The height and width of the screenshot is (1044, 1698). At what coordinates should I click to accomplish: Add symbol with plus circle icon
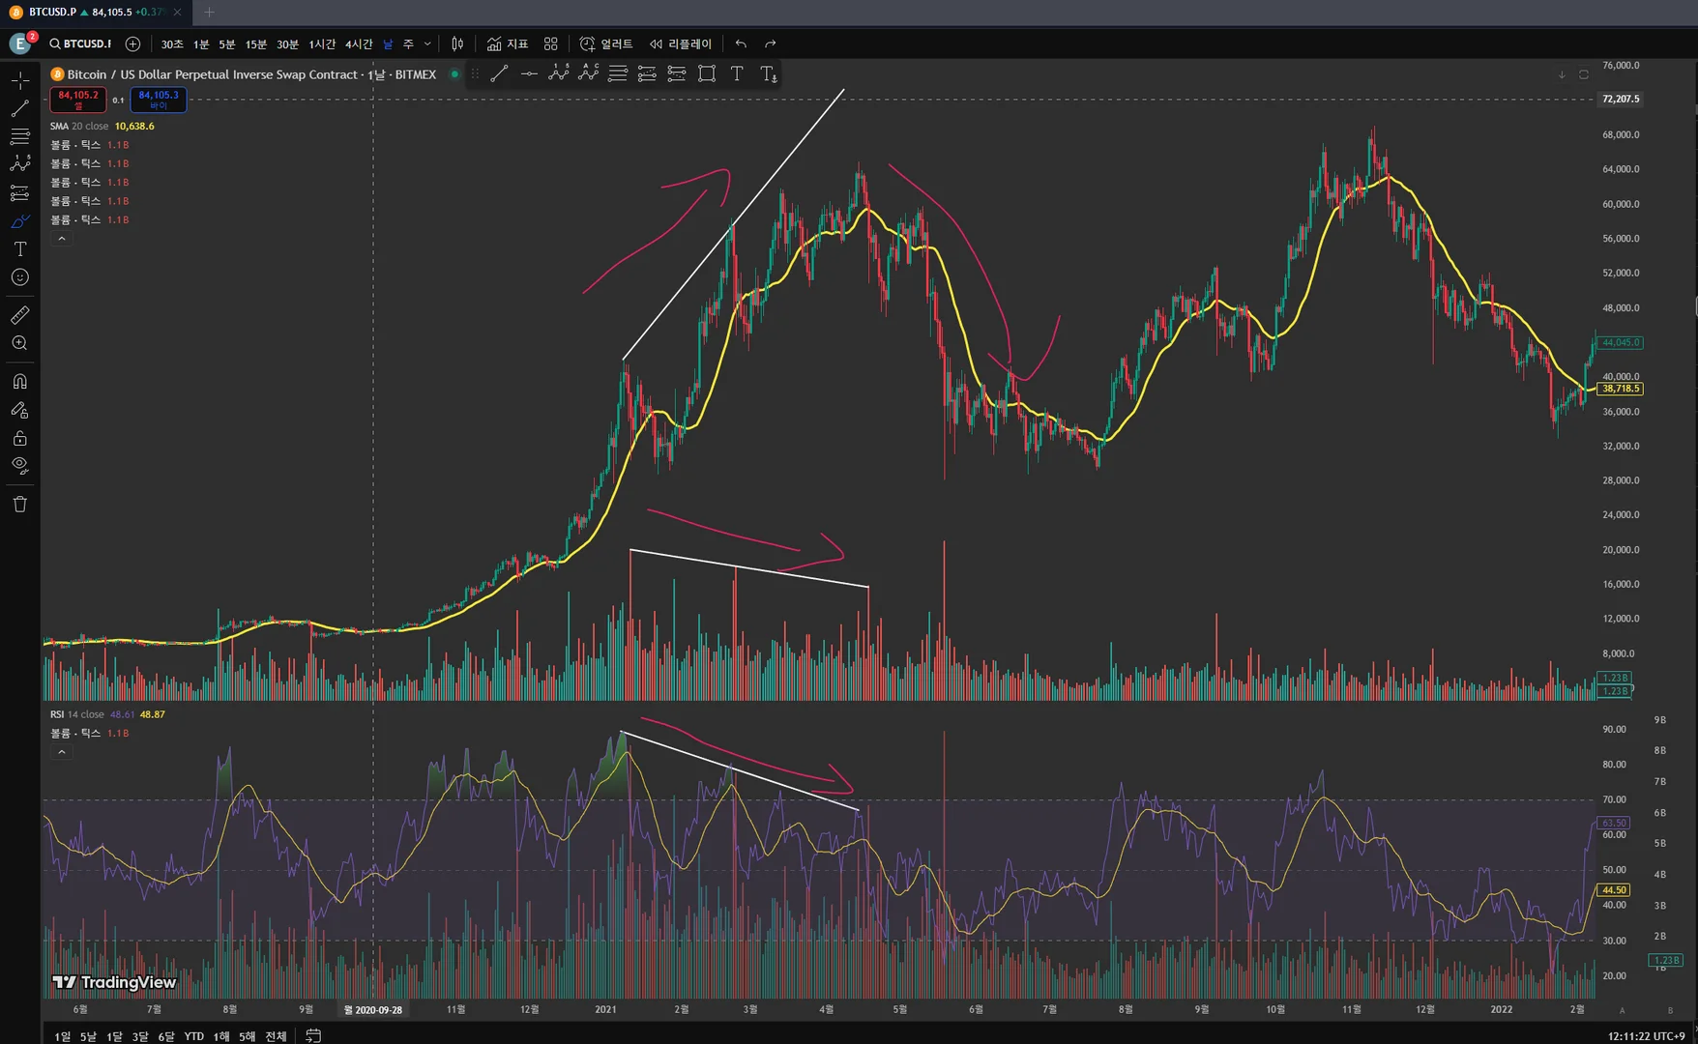tap(133, 43)
